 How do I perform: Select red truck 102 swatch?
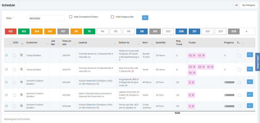[x=11, y=31]
